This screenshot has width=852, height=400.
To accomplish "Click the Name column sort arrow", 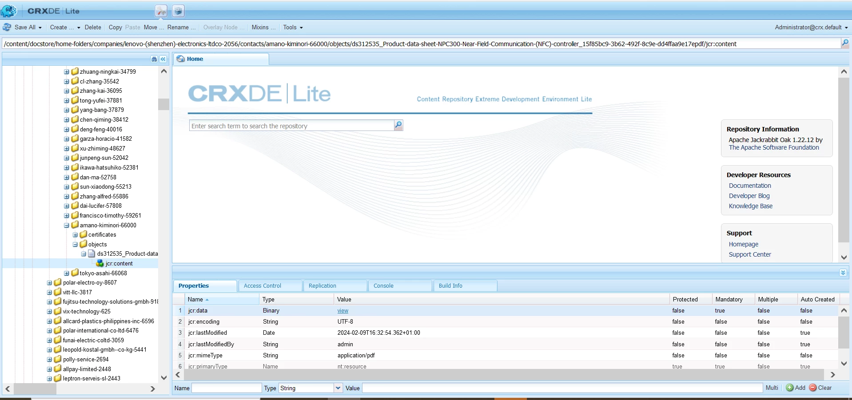I will pos(207,300).
